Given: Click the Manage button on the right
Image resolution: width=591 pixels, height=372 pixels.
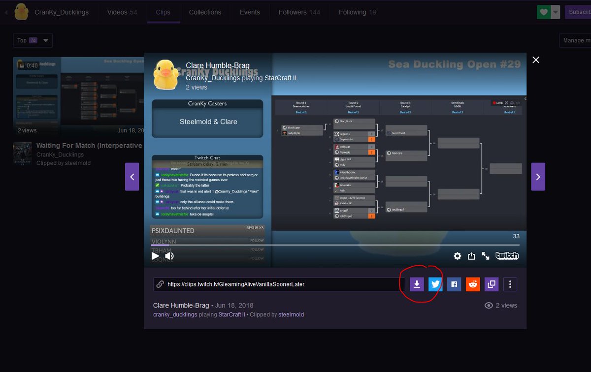Looking at the screenshot, I should (575, 40).
